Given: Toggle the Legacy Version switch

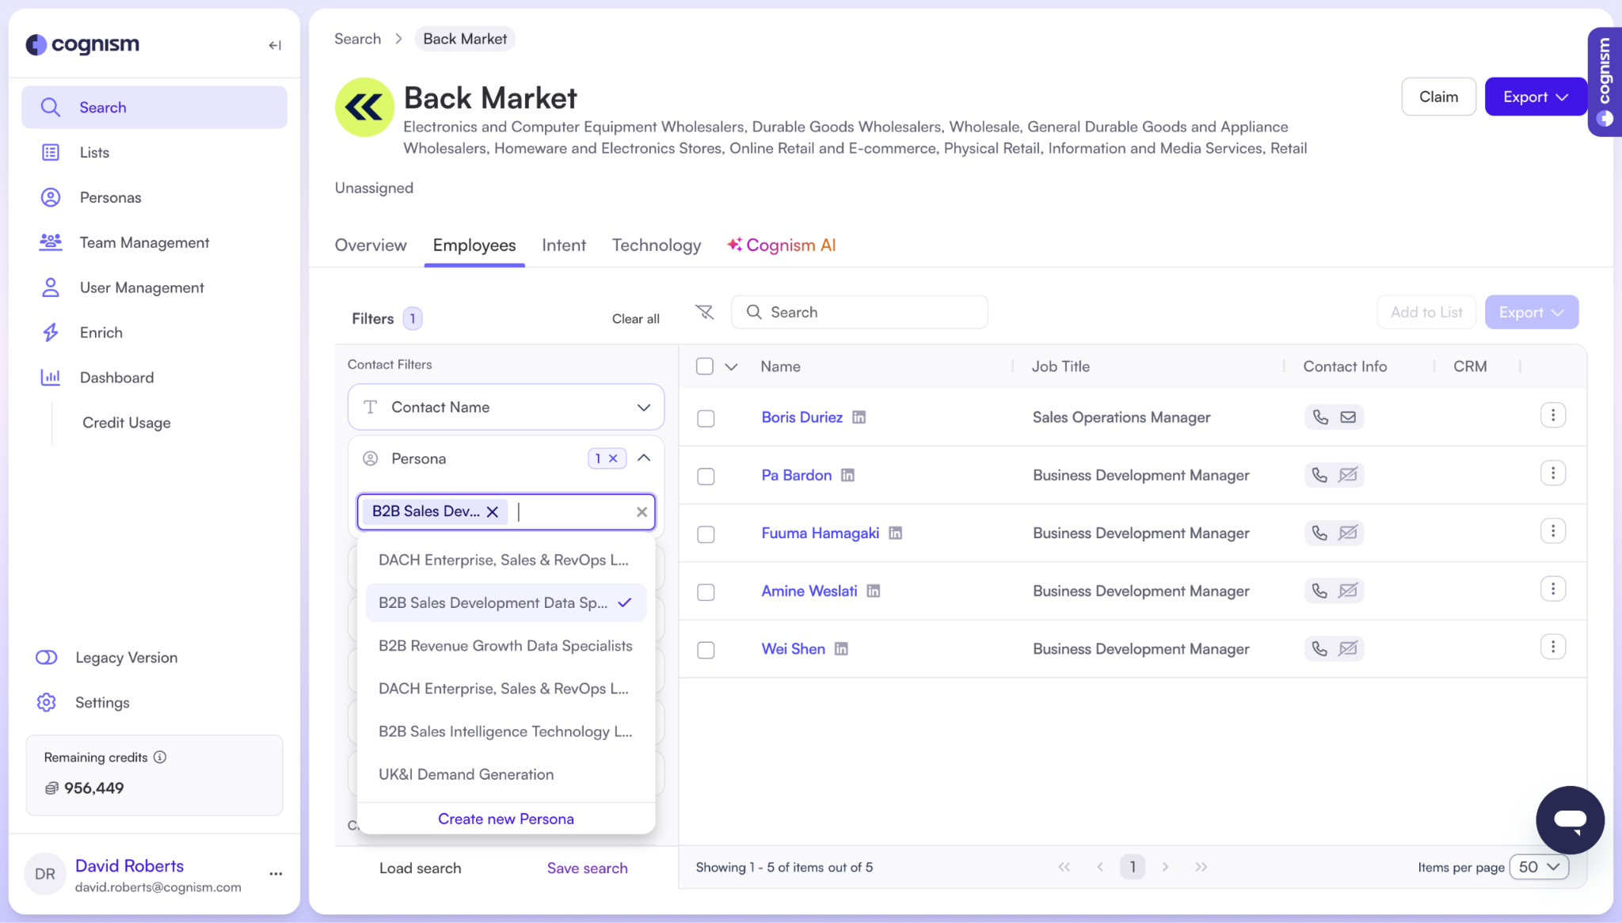Looking at the screenshot, I should click(x=47, y=658).
